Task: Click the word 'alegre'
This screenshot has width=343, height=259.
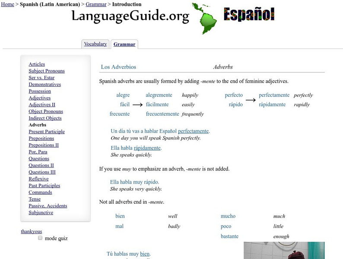Action: tap(123, 95)
